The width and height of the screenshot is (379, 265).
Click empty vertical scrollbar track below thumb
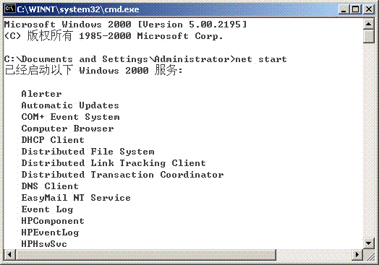(369, 141)
